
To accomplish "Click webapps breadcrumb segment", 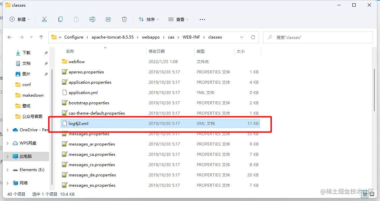I will [151, 37].
